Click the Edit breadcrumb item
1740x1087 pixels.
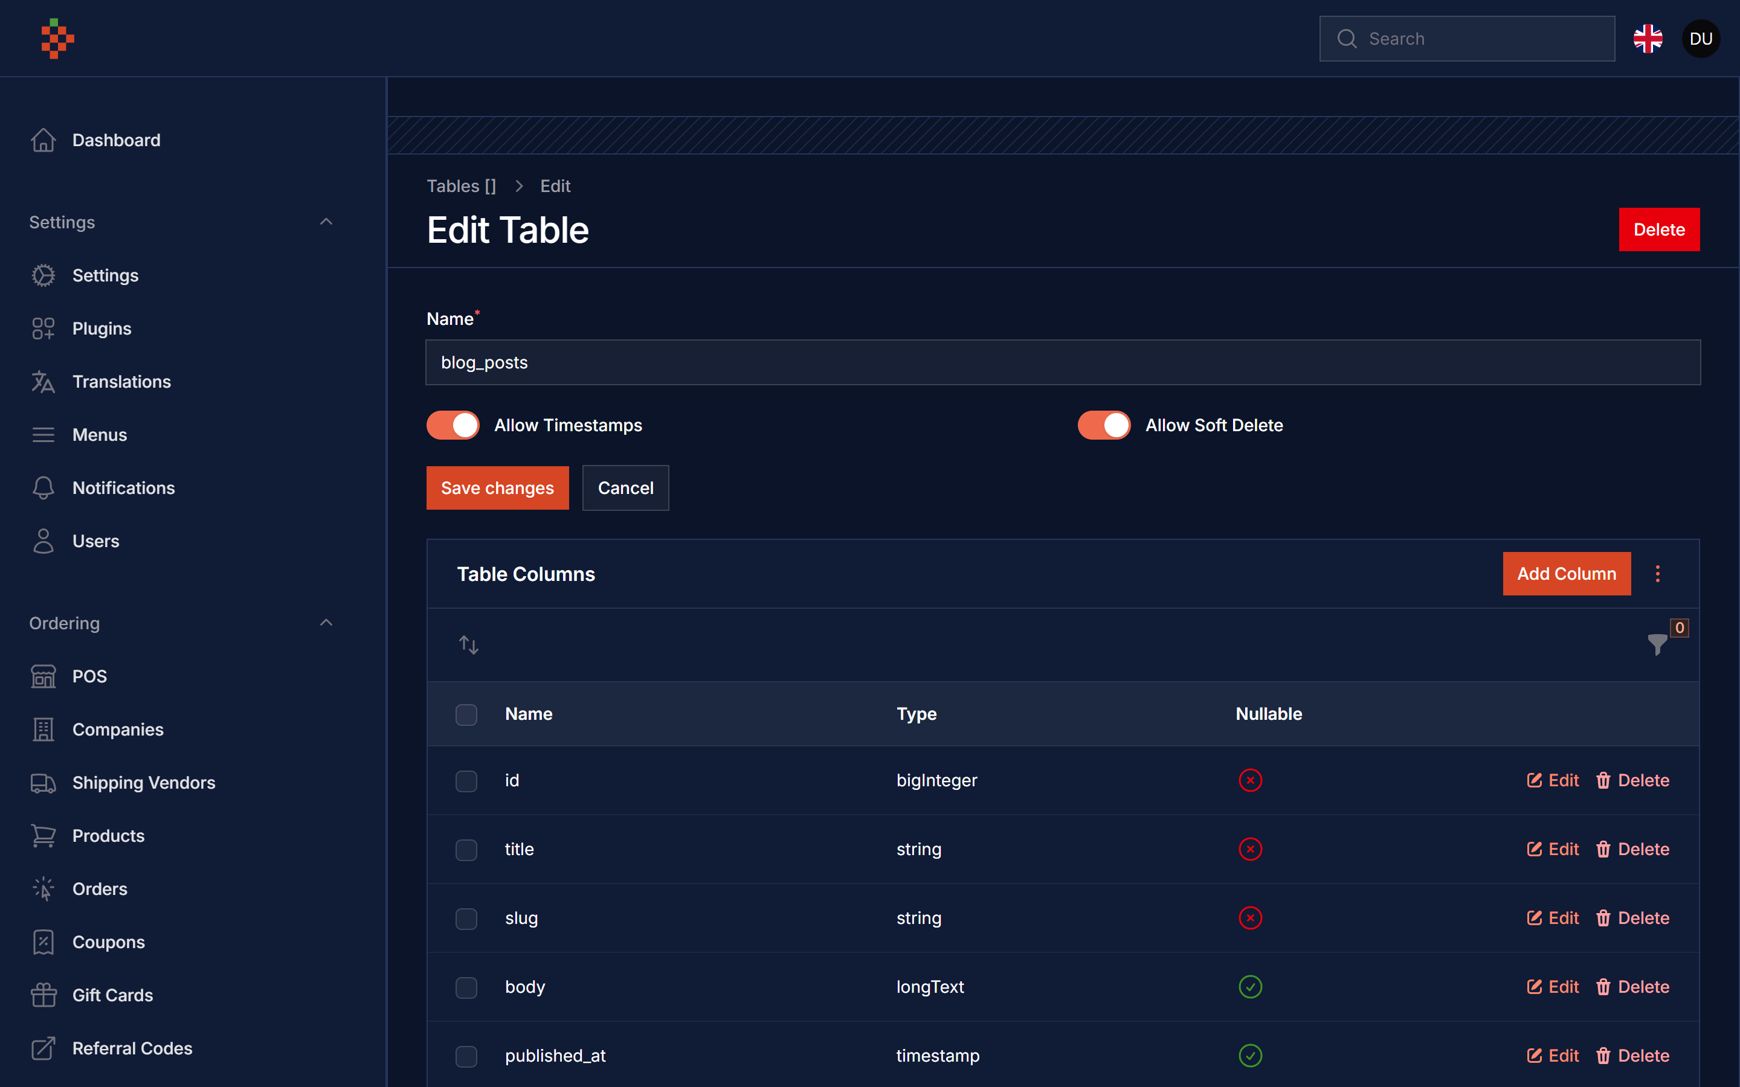[x=555, y=186]
